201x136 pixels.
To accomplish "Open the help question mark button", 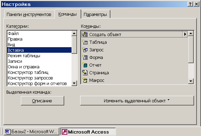I will coord(190,4).
